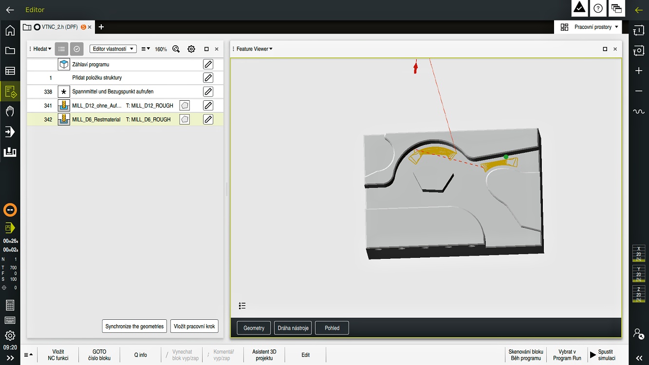This screenshot has height=365, width=649.
Task: Click the zoom magnifier icon beside 160%
Action: click(x=176, y=49)
